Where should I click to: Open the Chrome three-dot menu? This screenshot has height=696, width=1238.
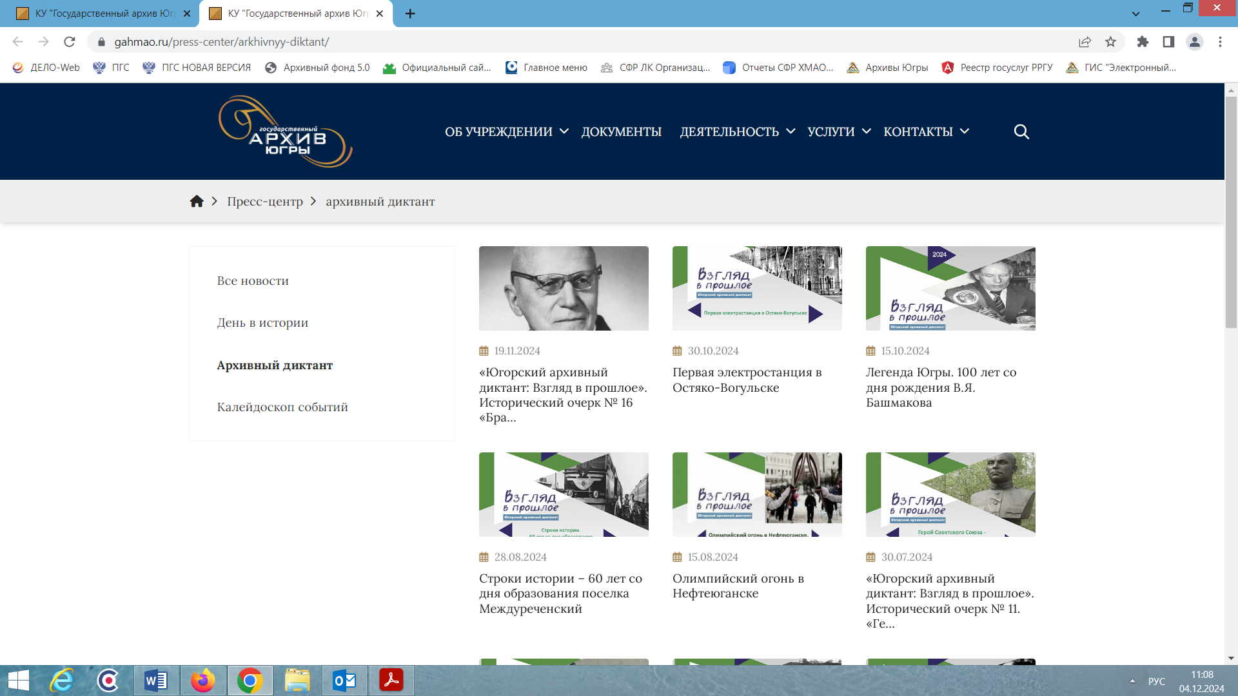(x=1220, y=42)
